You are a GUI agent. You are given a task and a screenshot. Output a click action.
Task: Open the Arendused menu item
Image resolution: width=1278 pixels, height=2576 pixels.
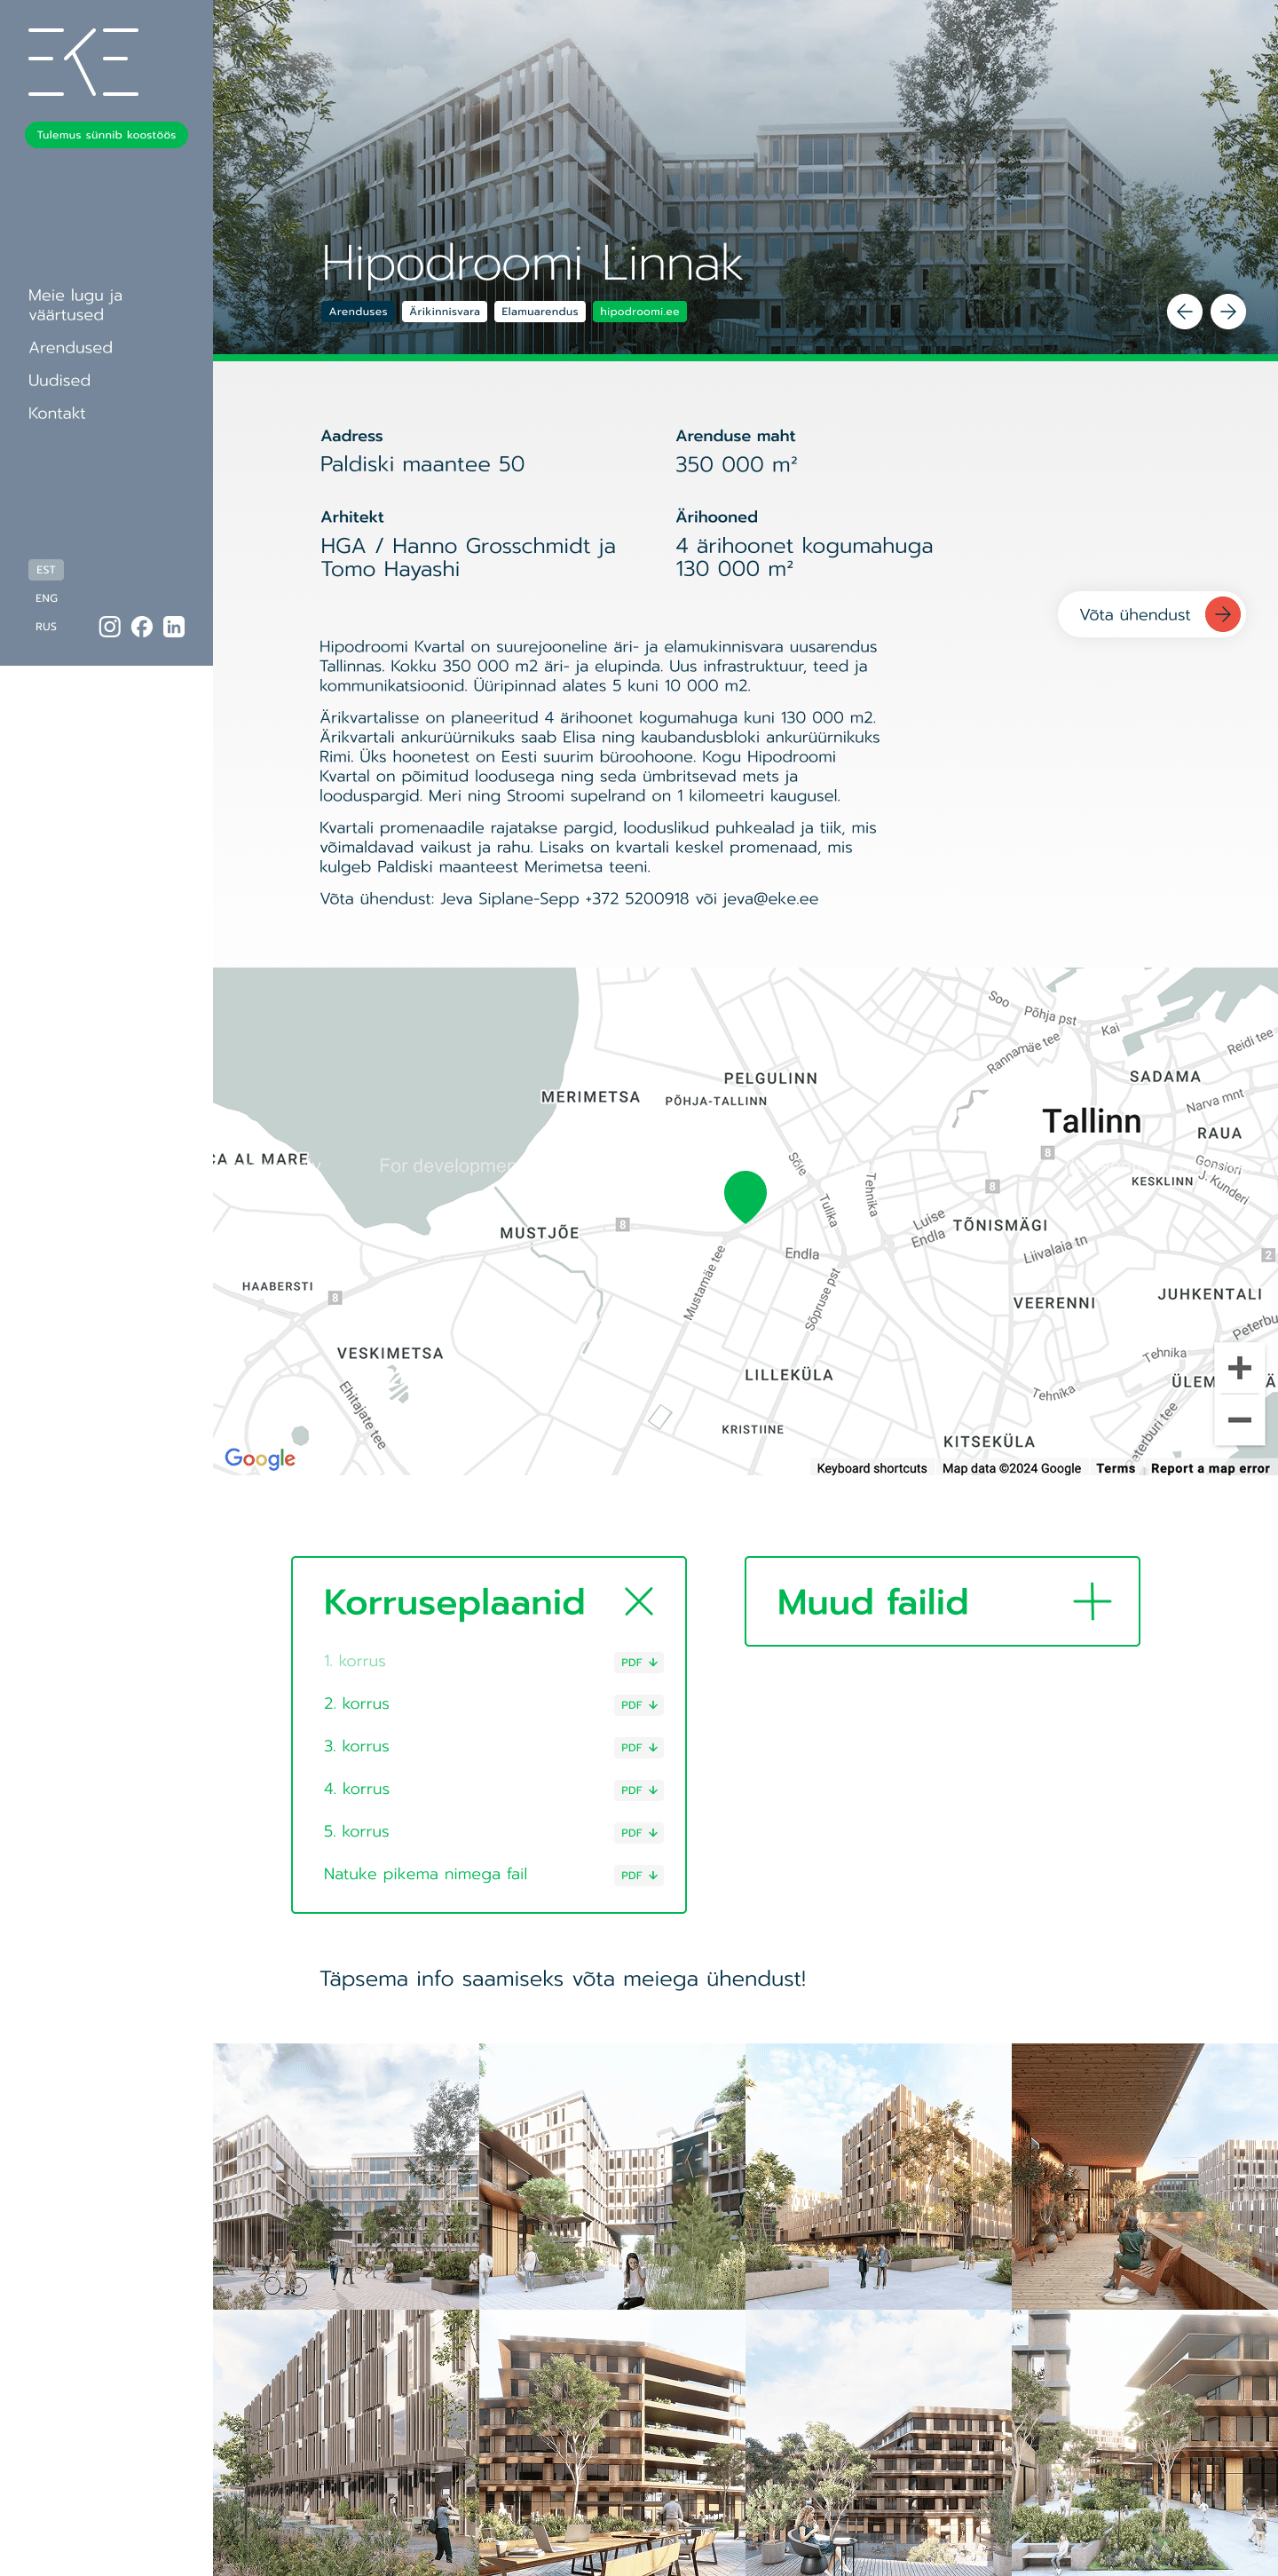pos(70,348)
